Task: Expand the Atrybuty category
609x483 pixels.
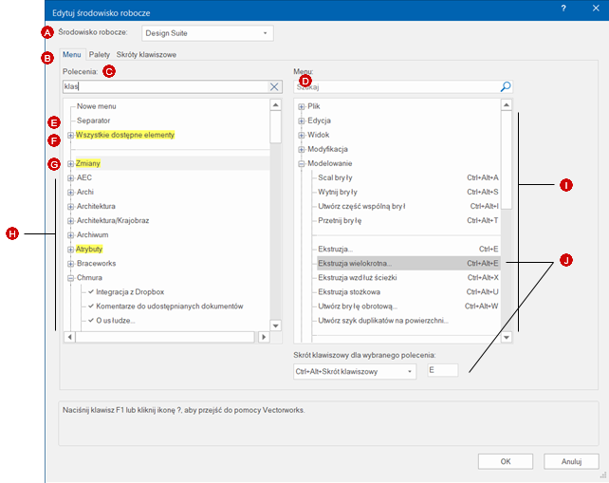Action: [70, 249]
